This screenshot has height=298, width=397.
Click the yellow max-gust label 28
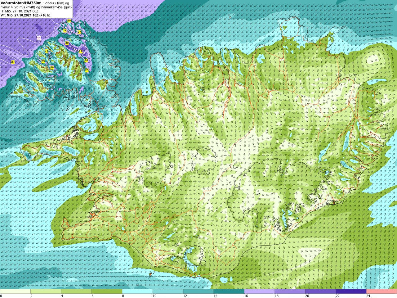click(x=52, y=67)
